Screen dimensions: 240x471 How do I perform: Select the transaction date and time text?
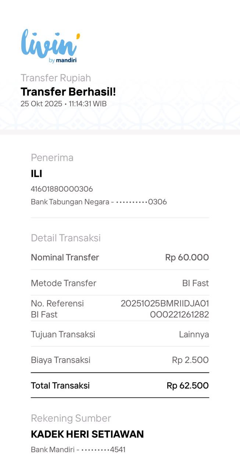click(64, 104)
